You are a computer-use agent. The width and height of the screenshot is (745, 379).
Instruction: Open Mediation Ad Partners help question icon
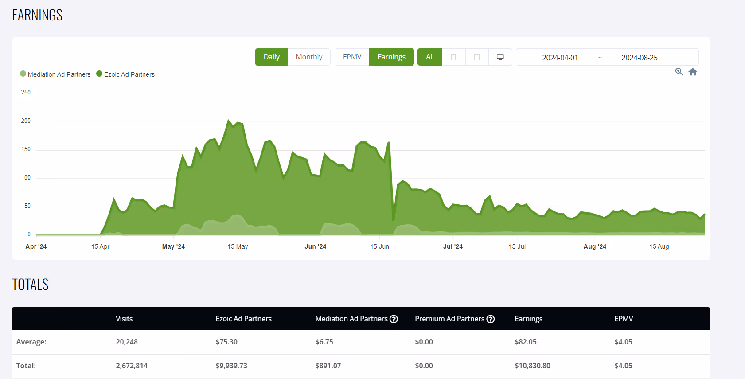(x=394, y=319)
